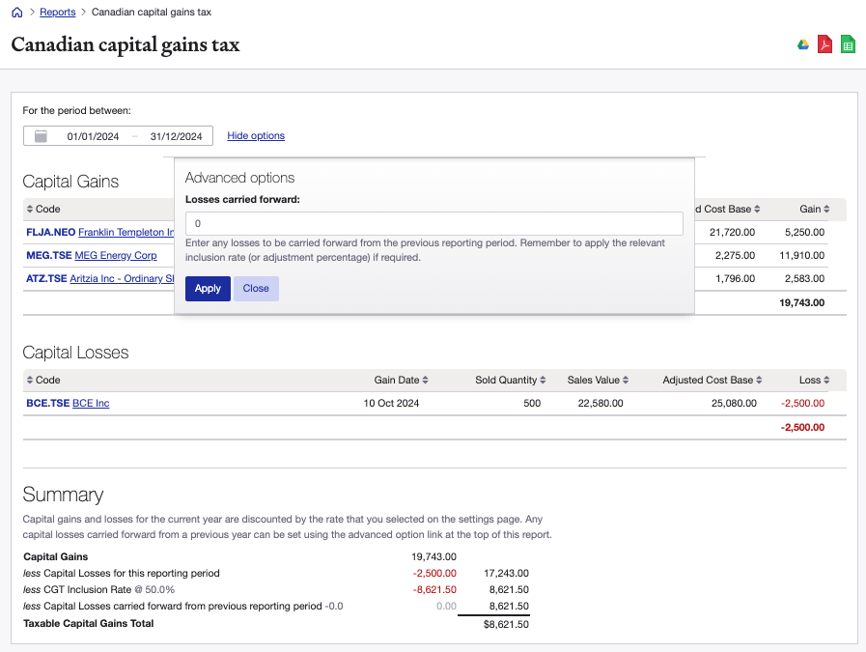Export report to Google Sheets spreadsheet
The image size is (866, 652).
848,44
